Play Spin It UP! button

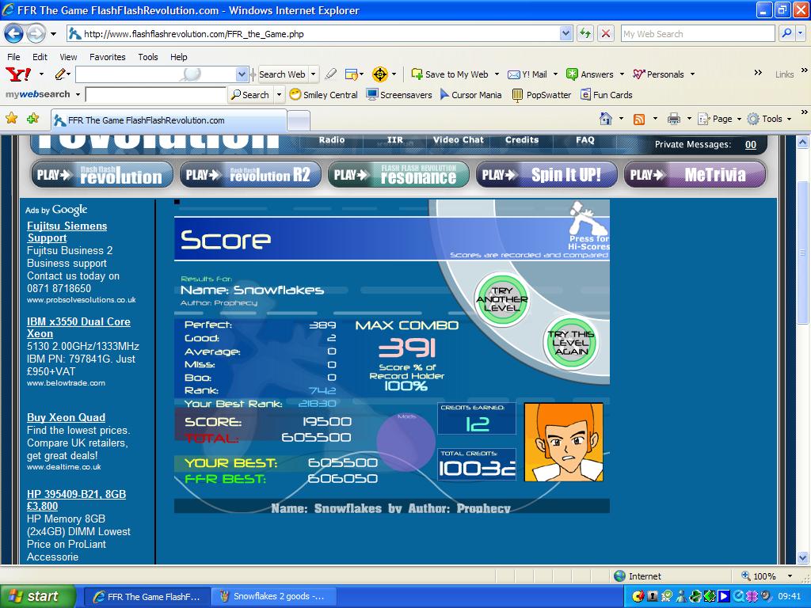click(546, 175)
